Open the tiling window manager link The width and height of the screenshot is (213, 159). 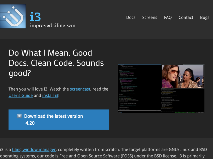coord(34,150)
